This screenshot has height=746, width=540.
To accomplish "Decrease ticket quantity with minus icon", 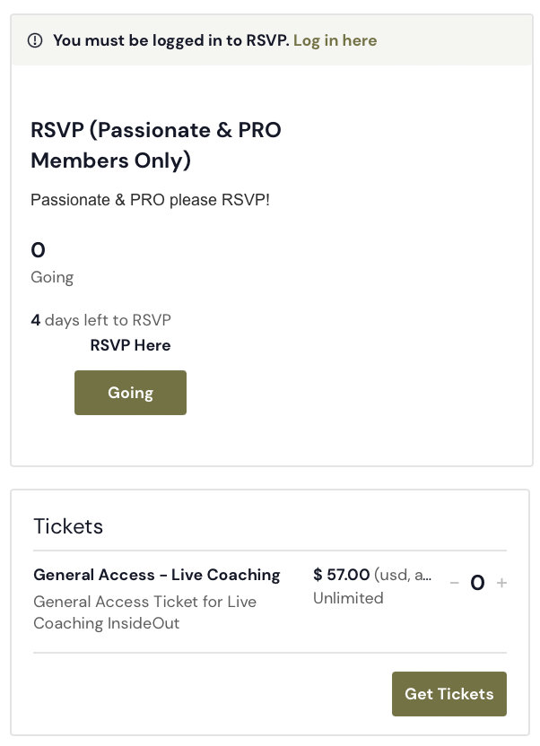I will [x=455, y=582].
